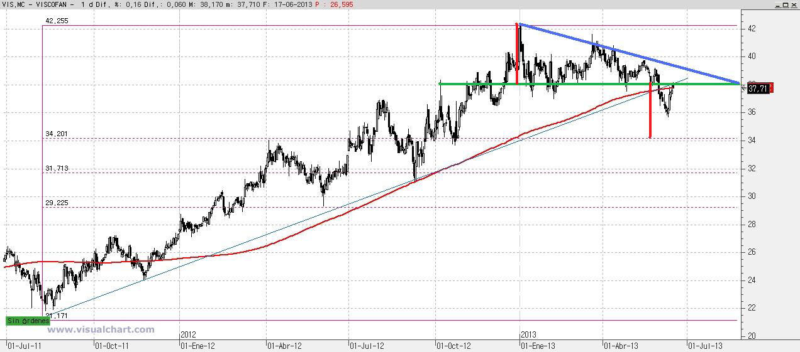Click the 01-Abr-12 date on time axis
Image resolution: width=800 pixels, height=352 pixels.
[x=284, y=345]
